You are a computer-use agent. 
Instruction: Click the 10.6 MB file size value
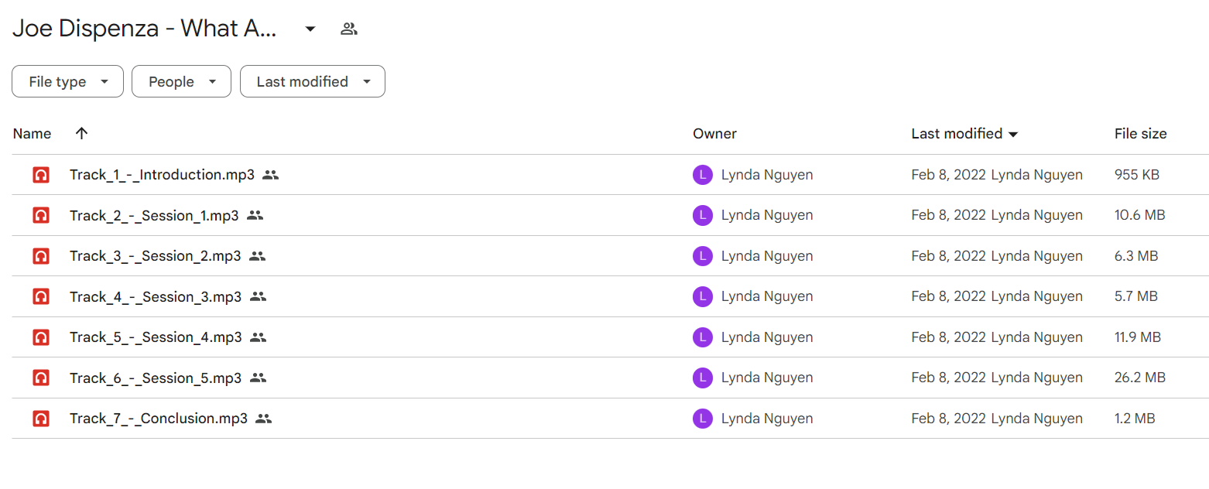[x=1140, y=215]
